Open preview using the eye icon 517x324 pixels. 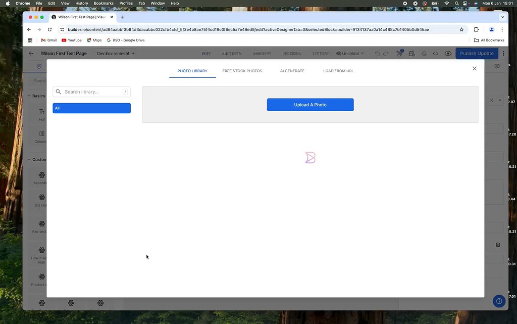[448, 53]
